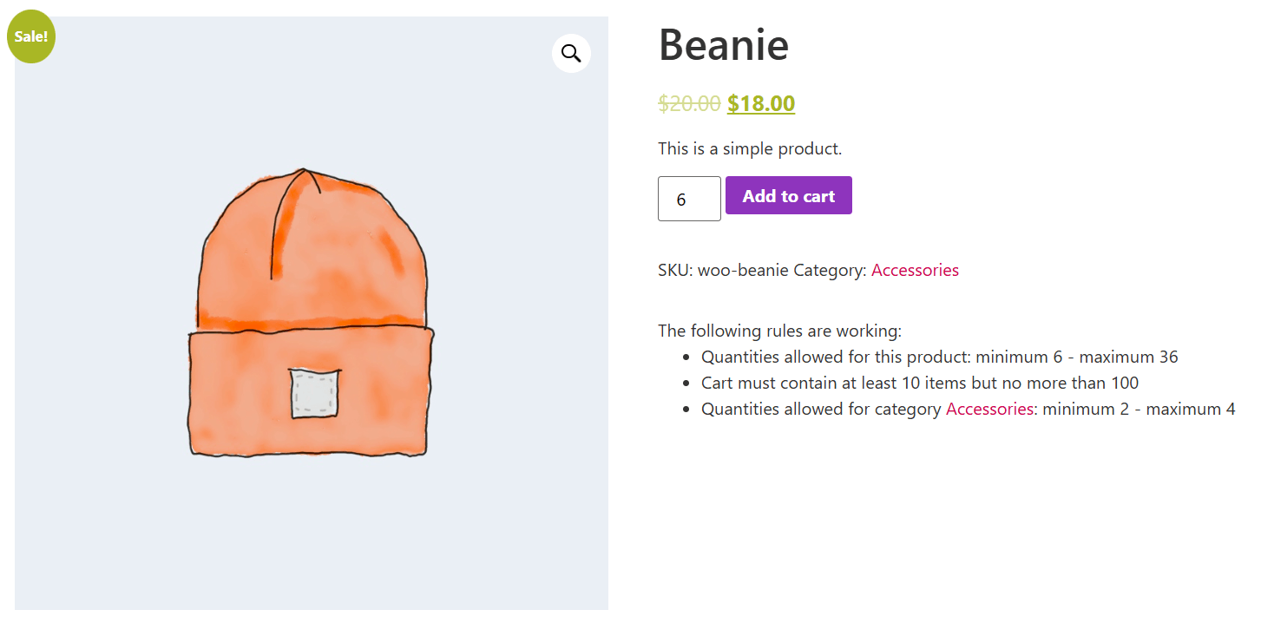Click the woo-beanie SKU text
The image size is (1261, 623).
743,270
